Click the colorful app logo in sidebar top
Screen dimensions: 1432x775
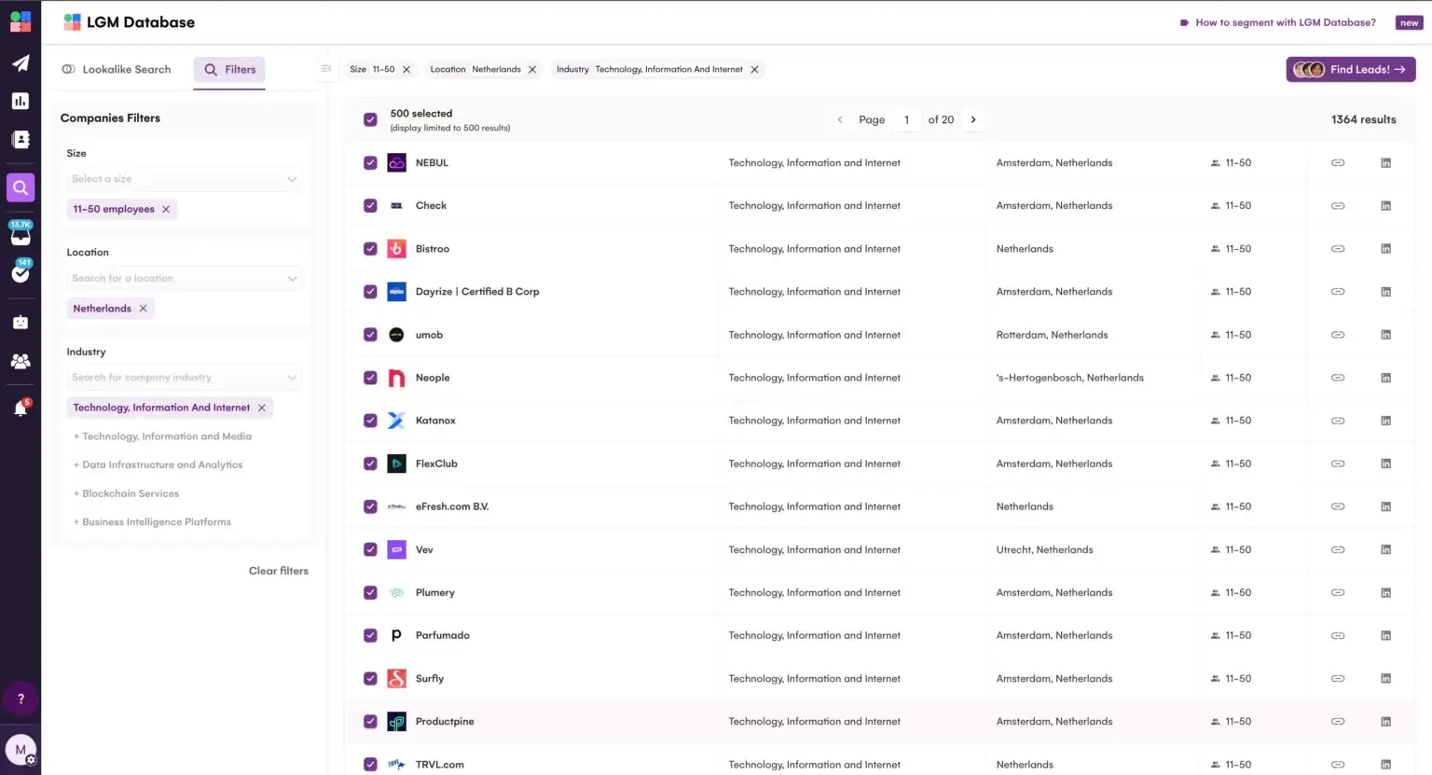click(21, 21)
